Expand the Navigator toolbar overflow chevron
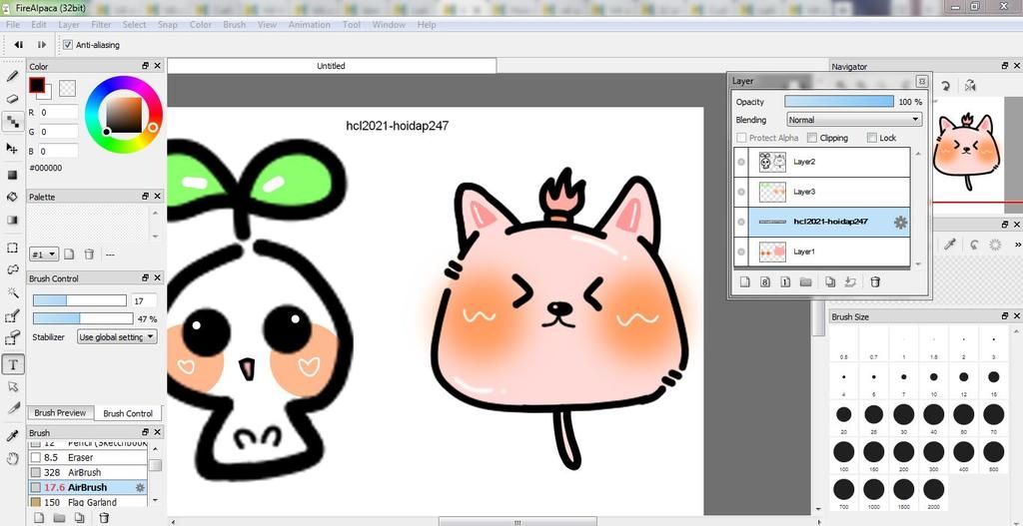Screen dimensions: 1023x526 (x=1018, y=245)
